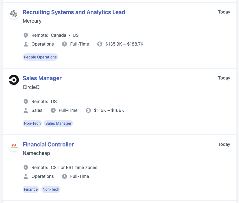The height and width of the screenshot is (203, 239).
Task: Click the CircleCI company logo
Action: coord(14,80)
